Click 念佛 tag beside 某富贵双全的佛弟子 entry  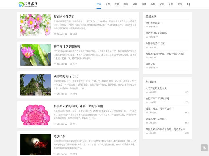pyautogui.click(x=187, y=133)
